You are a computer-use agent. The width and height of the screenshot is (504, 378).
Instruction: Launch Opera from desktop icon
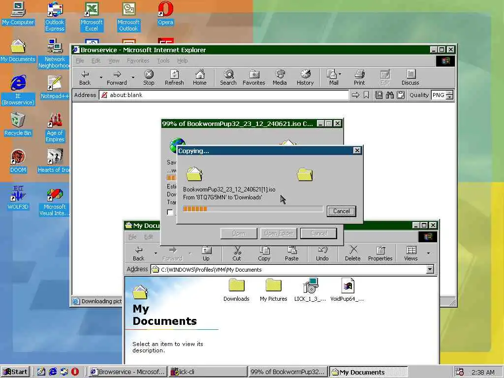[x=165, y=13]
